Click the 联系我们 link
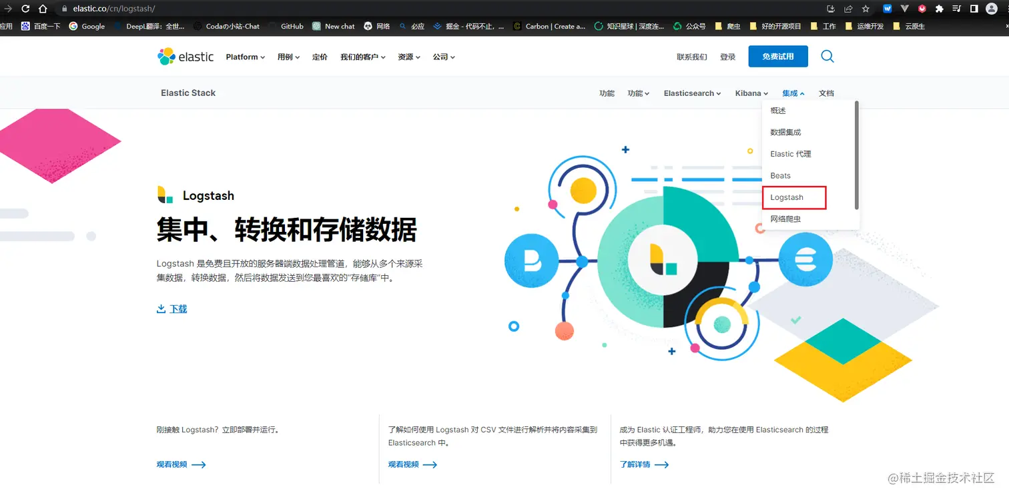This screenshot has width=1009, height=499. pyautogui.click(x=691, y=57)
